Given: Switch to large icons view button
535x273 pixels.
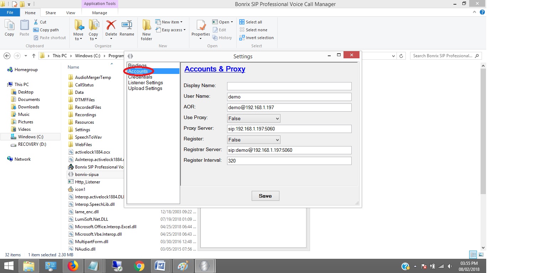Looking at the screenshot, I should pos(481,255).
